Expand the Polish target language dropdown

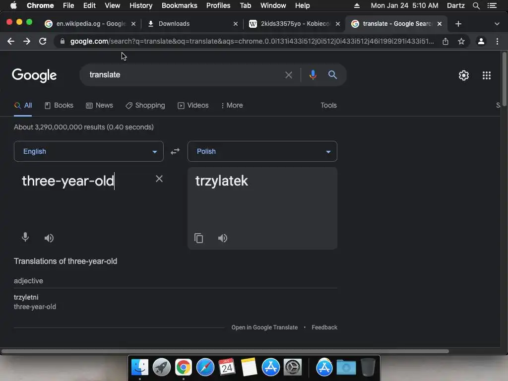click(x=262, y=151)
